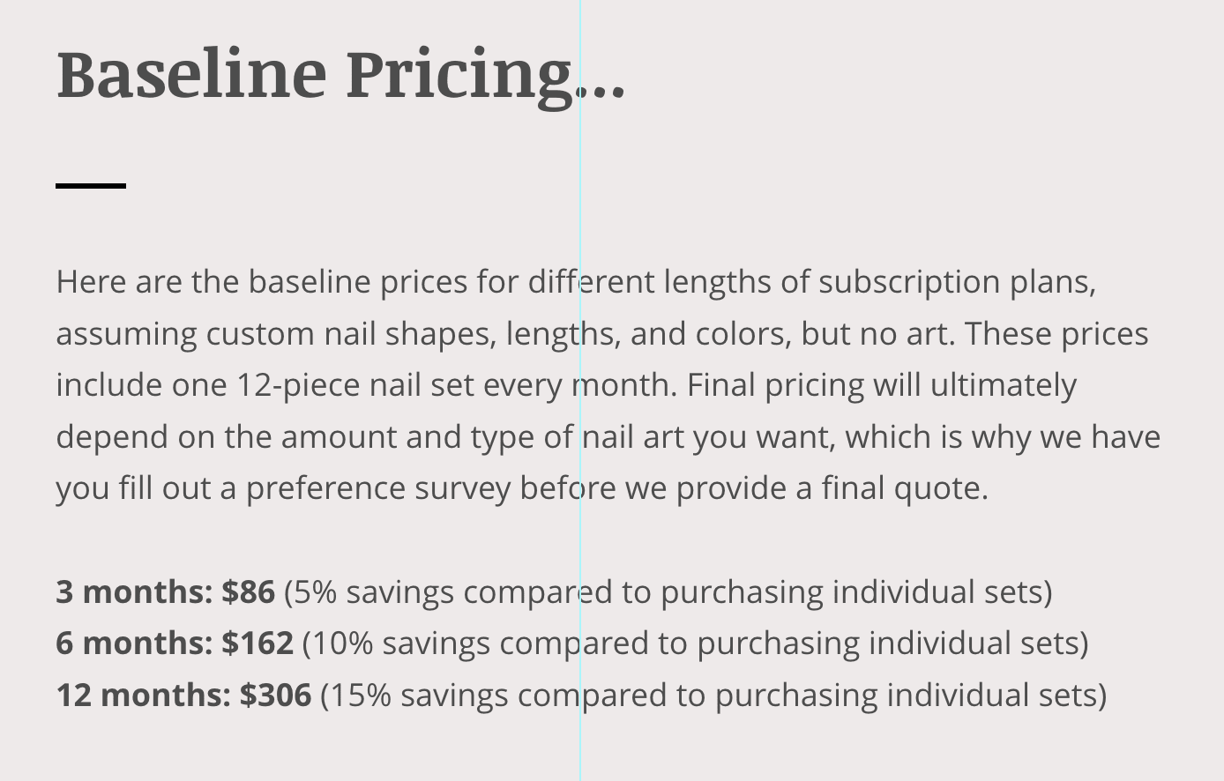The width and height of the screenshot is (1224, 781).
Task: Click the bold '3 months: $86' text
Action: [x=166, y=591]
